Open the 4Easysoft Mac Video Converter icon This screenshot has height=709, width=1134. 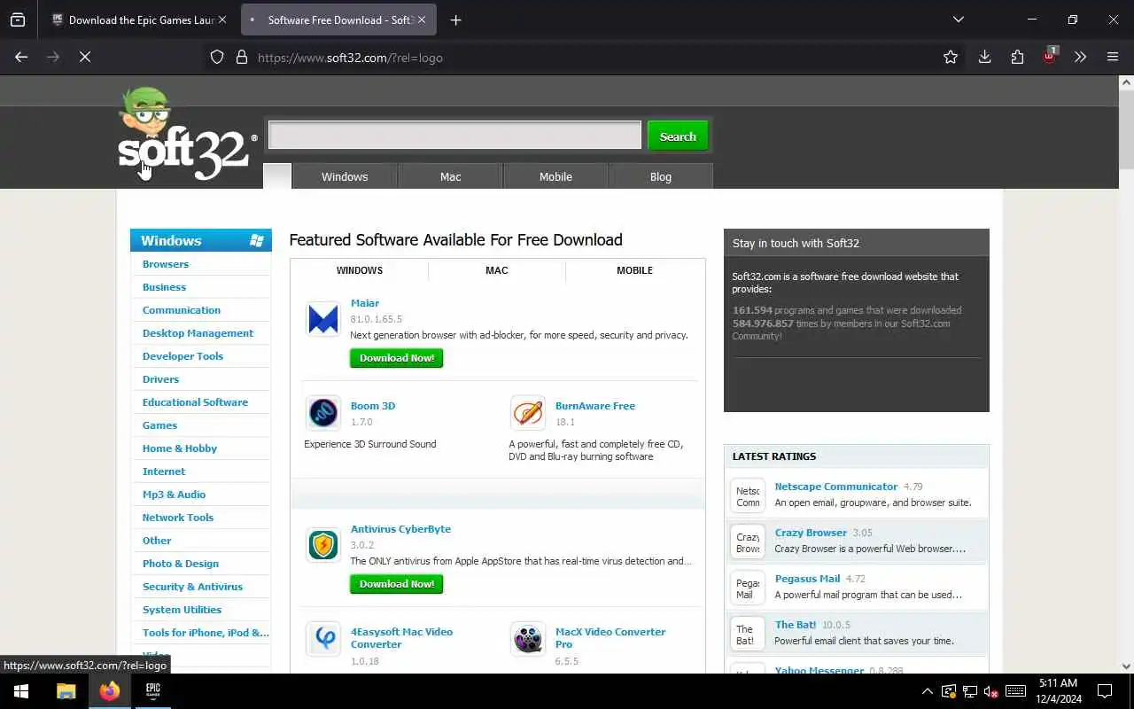323,639
